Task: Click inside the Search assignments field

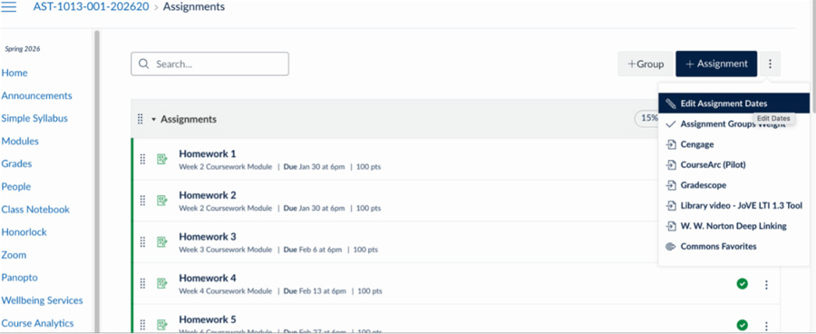Action: [209, 64]
